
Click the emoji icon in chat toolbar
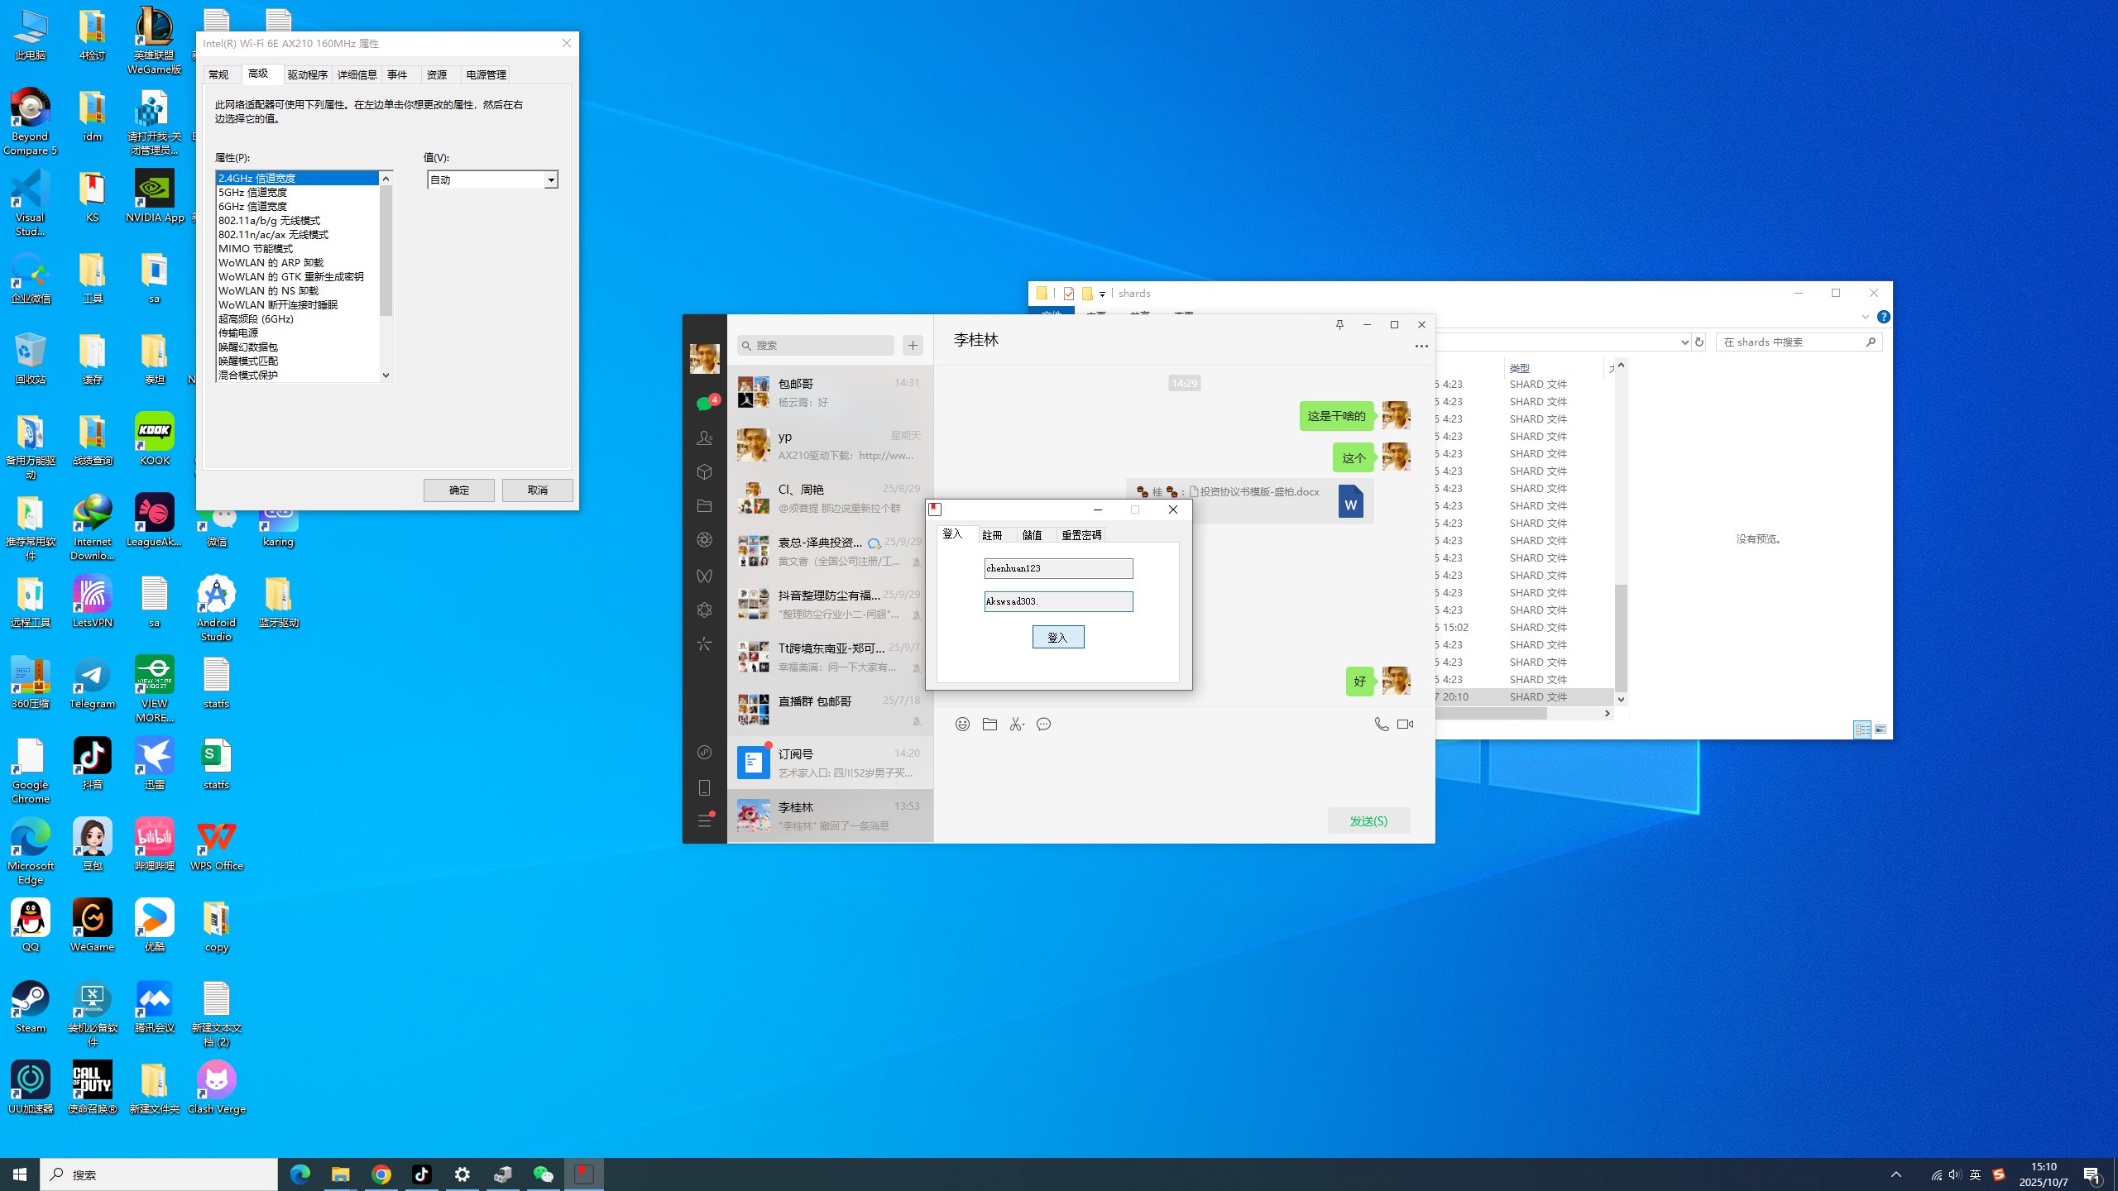pos(962,725)
